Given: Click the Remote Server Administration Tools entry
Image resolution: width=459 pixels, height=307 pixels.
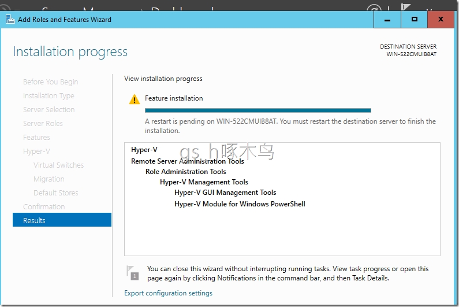Looking at the screenshot, I should click(x=187, y=161).
